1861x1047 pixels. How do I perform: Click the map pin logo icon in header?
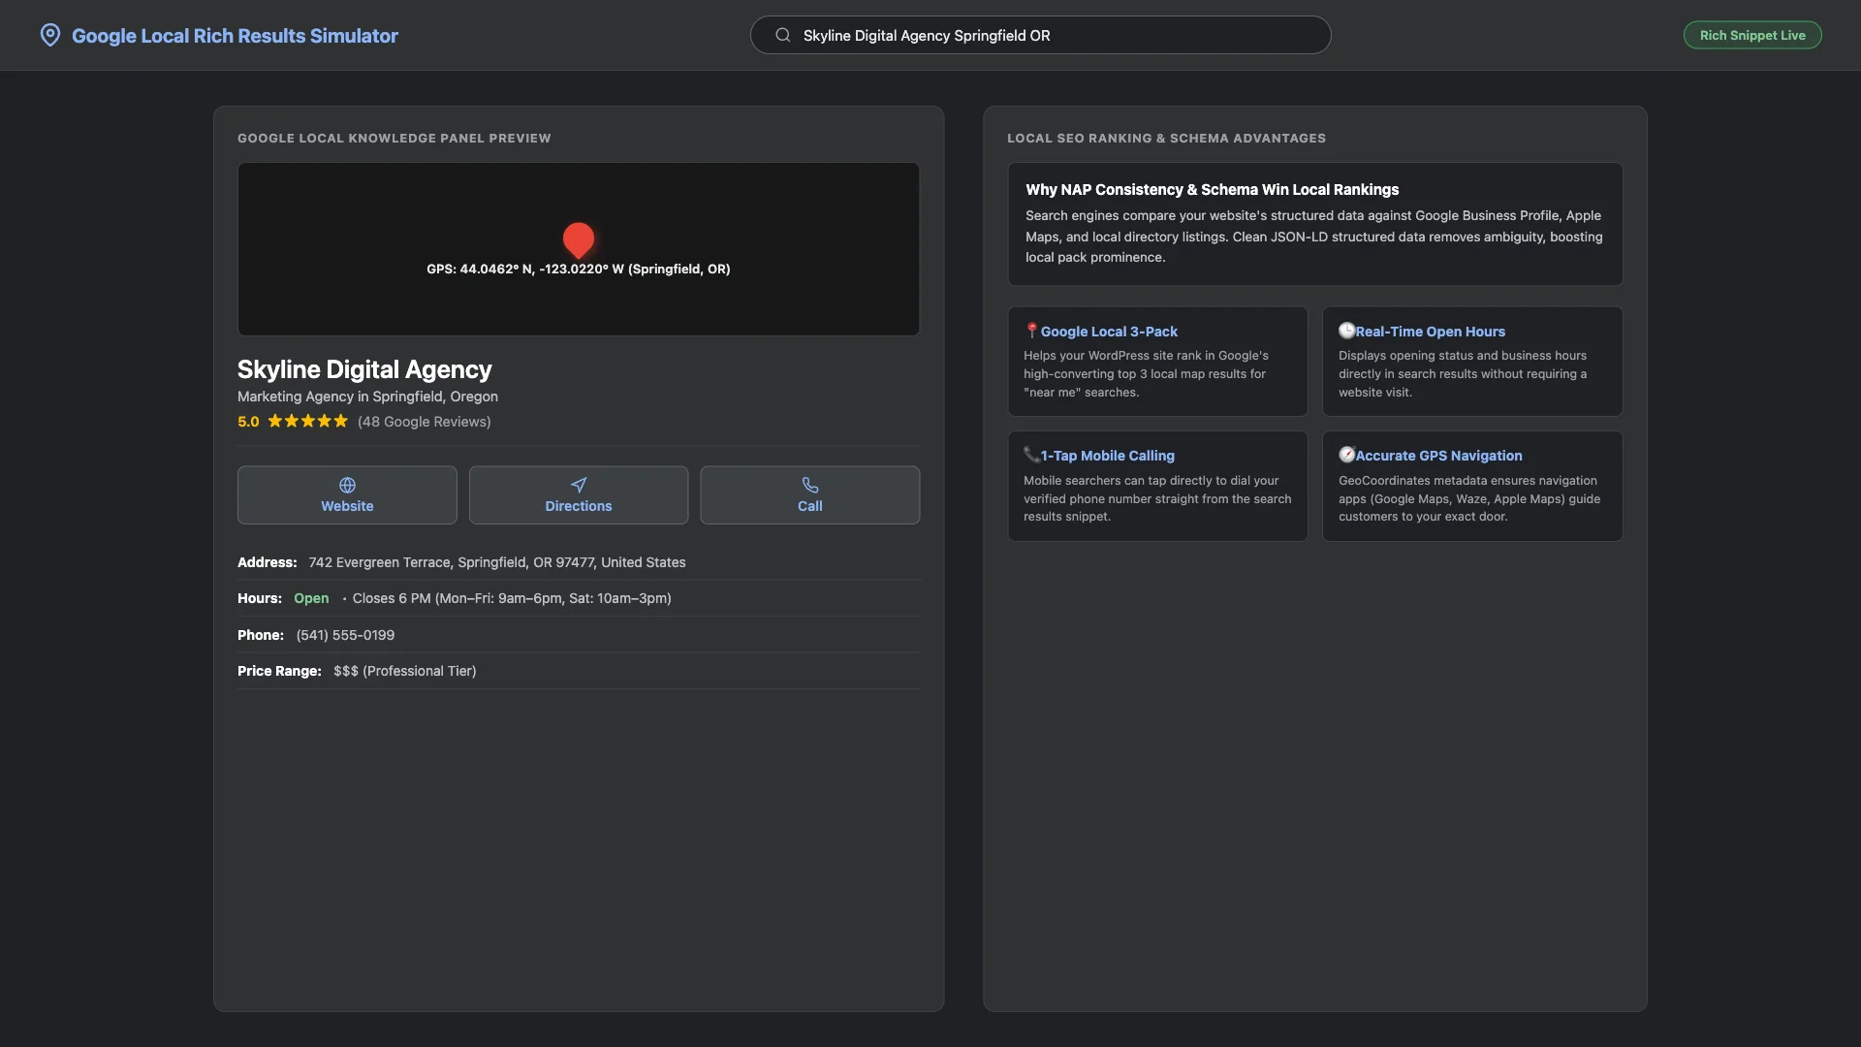click(49, 36)
